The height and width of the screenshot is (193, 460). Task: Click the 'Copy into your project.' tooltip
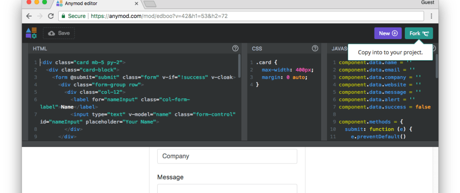pyautogui.click(x=390, y=52)
